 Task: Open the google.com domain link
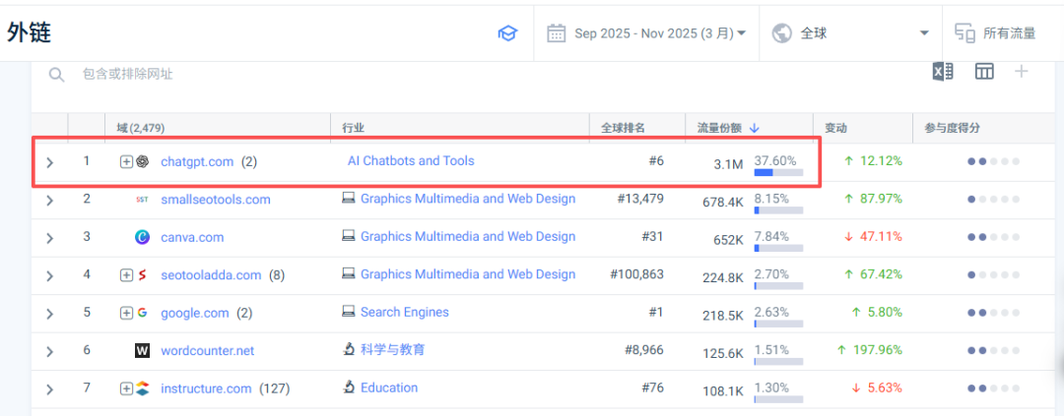click(195, 313)
